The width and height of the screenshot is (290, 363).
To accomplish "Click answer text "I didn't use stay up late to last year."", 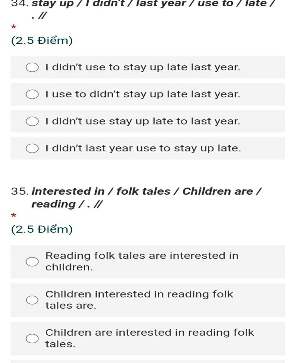I will pyautogui.click(x=143, y=121).
